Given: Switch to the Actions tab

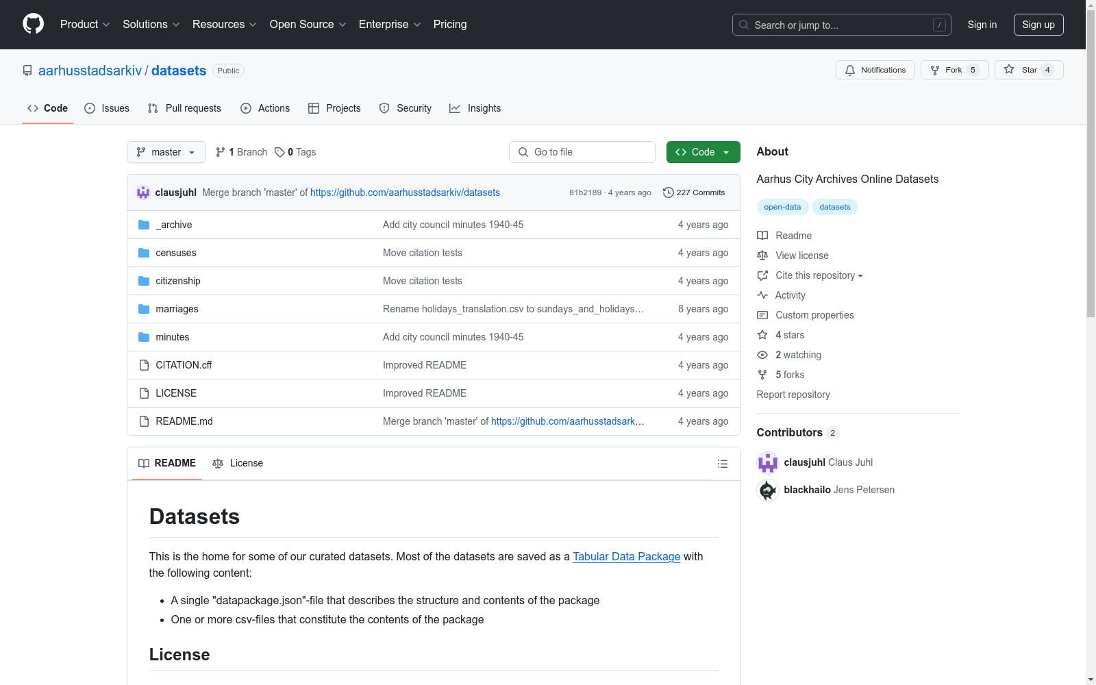Looking at the screenshot, I should click(x=265, y=108).
